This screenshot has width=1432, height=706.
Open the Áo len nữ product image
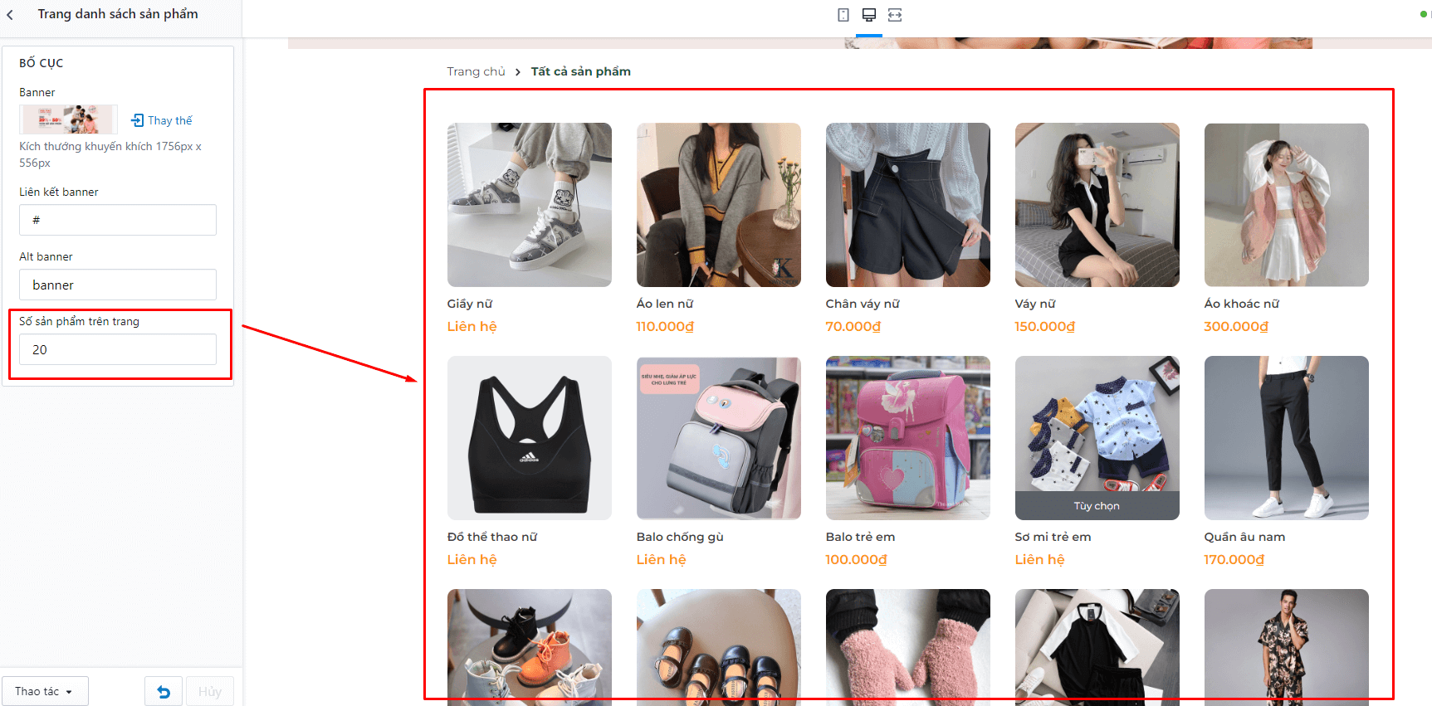719,205
